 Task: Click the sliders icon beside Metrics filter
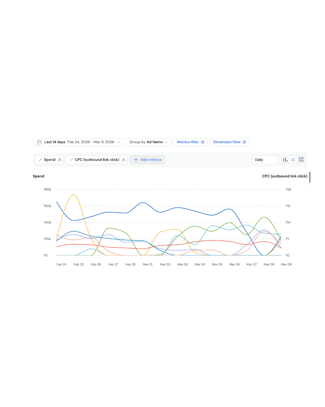[x=203, y=142]
